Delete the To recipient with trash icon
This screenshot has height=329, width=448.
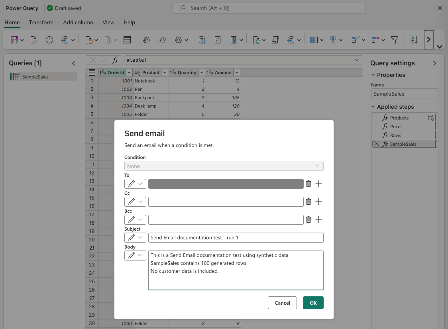308,184
